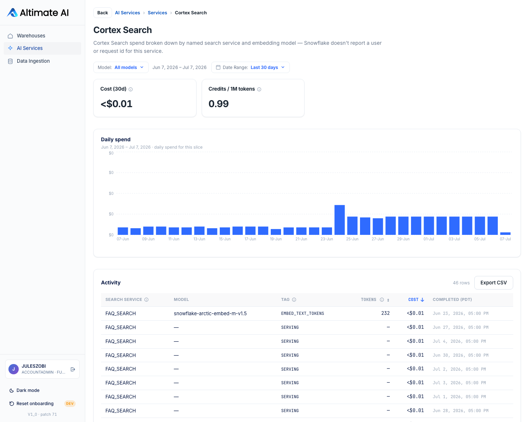This screenshot has height=422, width=529.
Task: Click the row completed Jul 4, 2026
Action: (307, 342)
